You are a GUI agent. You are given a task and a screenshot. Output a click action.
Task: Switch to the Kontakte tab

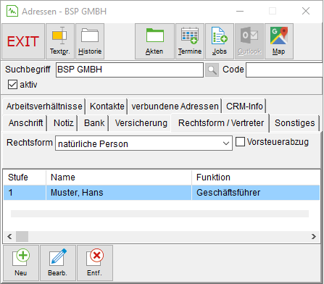(107, 106)
